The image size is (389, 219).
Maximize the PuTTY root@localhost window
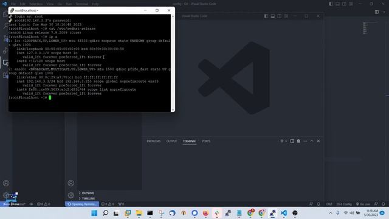coord(157,10)
